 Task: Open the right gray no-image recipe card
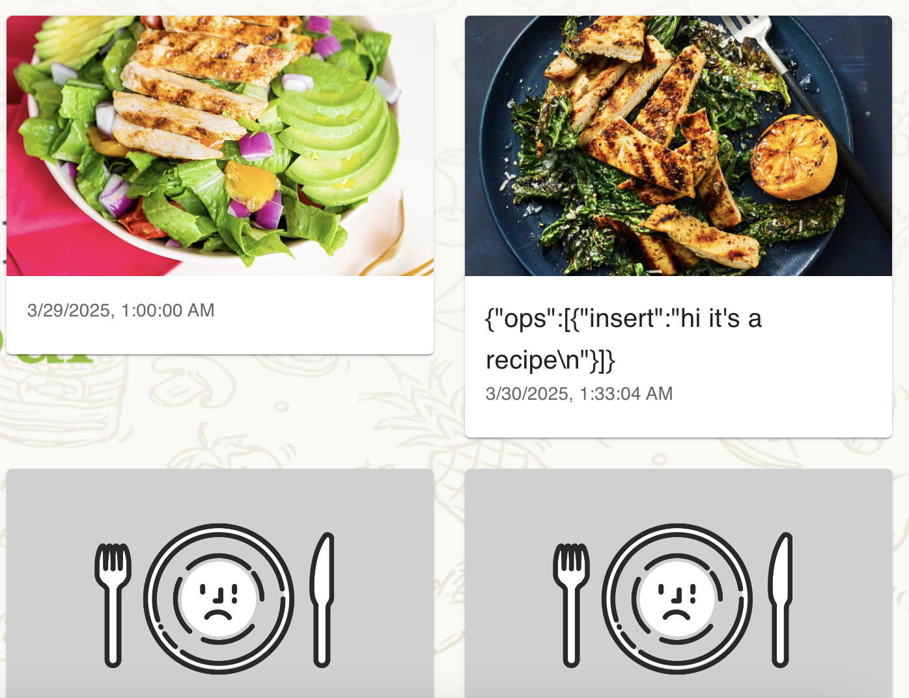click(x=678, y=583)
